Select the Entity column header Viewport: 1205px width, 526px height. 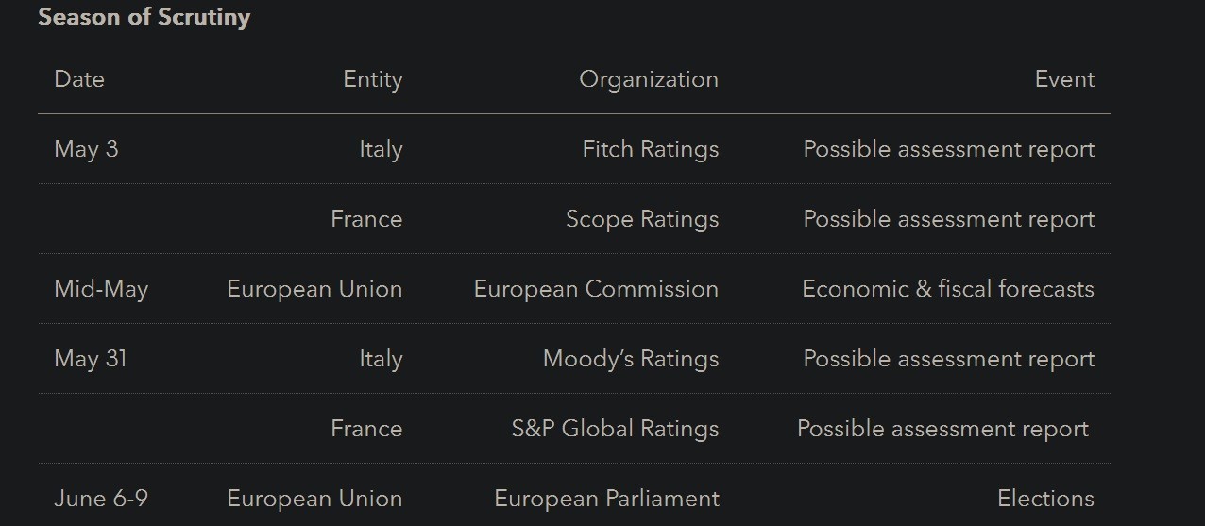pyautogui.click(x=372, y=79)
